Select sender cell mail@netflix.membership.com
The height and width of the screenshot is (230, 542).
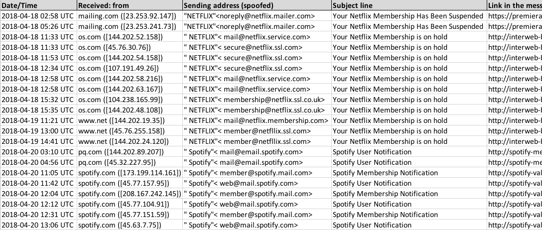[257, 120]
